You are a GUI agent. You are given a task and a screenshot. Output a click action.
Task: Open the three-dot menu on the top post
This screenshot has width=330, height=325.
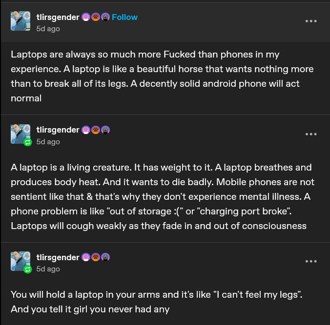pyautogui.click(x=311, y=21)
